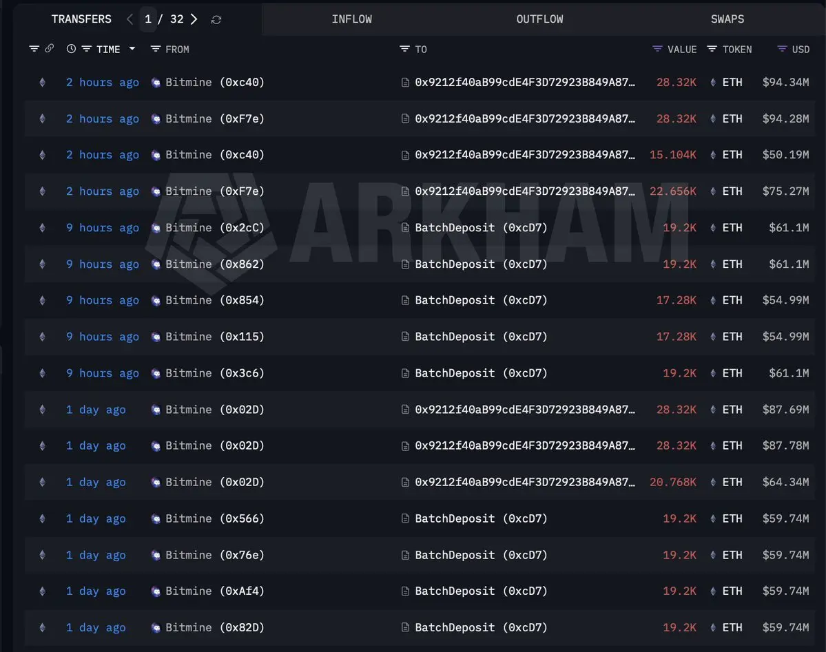826x652 pixels.
Task: Refresh the transfers list
Action: (x=216, y=20)
